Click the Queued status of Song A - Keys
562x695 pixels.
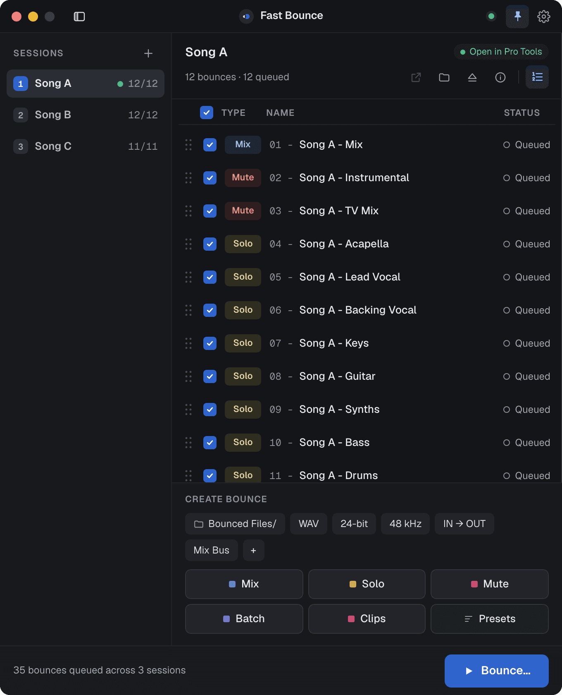[x=526, y=343]
